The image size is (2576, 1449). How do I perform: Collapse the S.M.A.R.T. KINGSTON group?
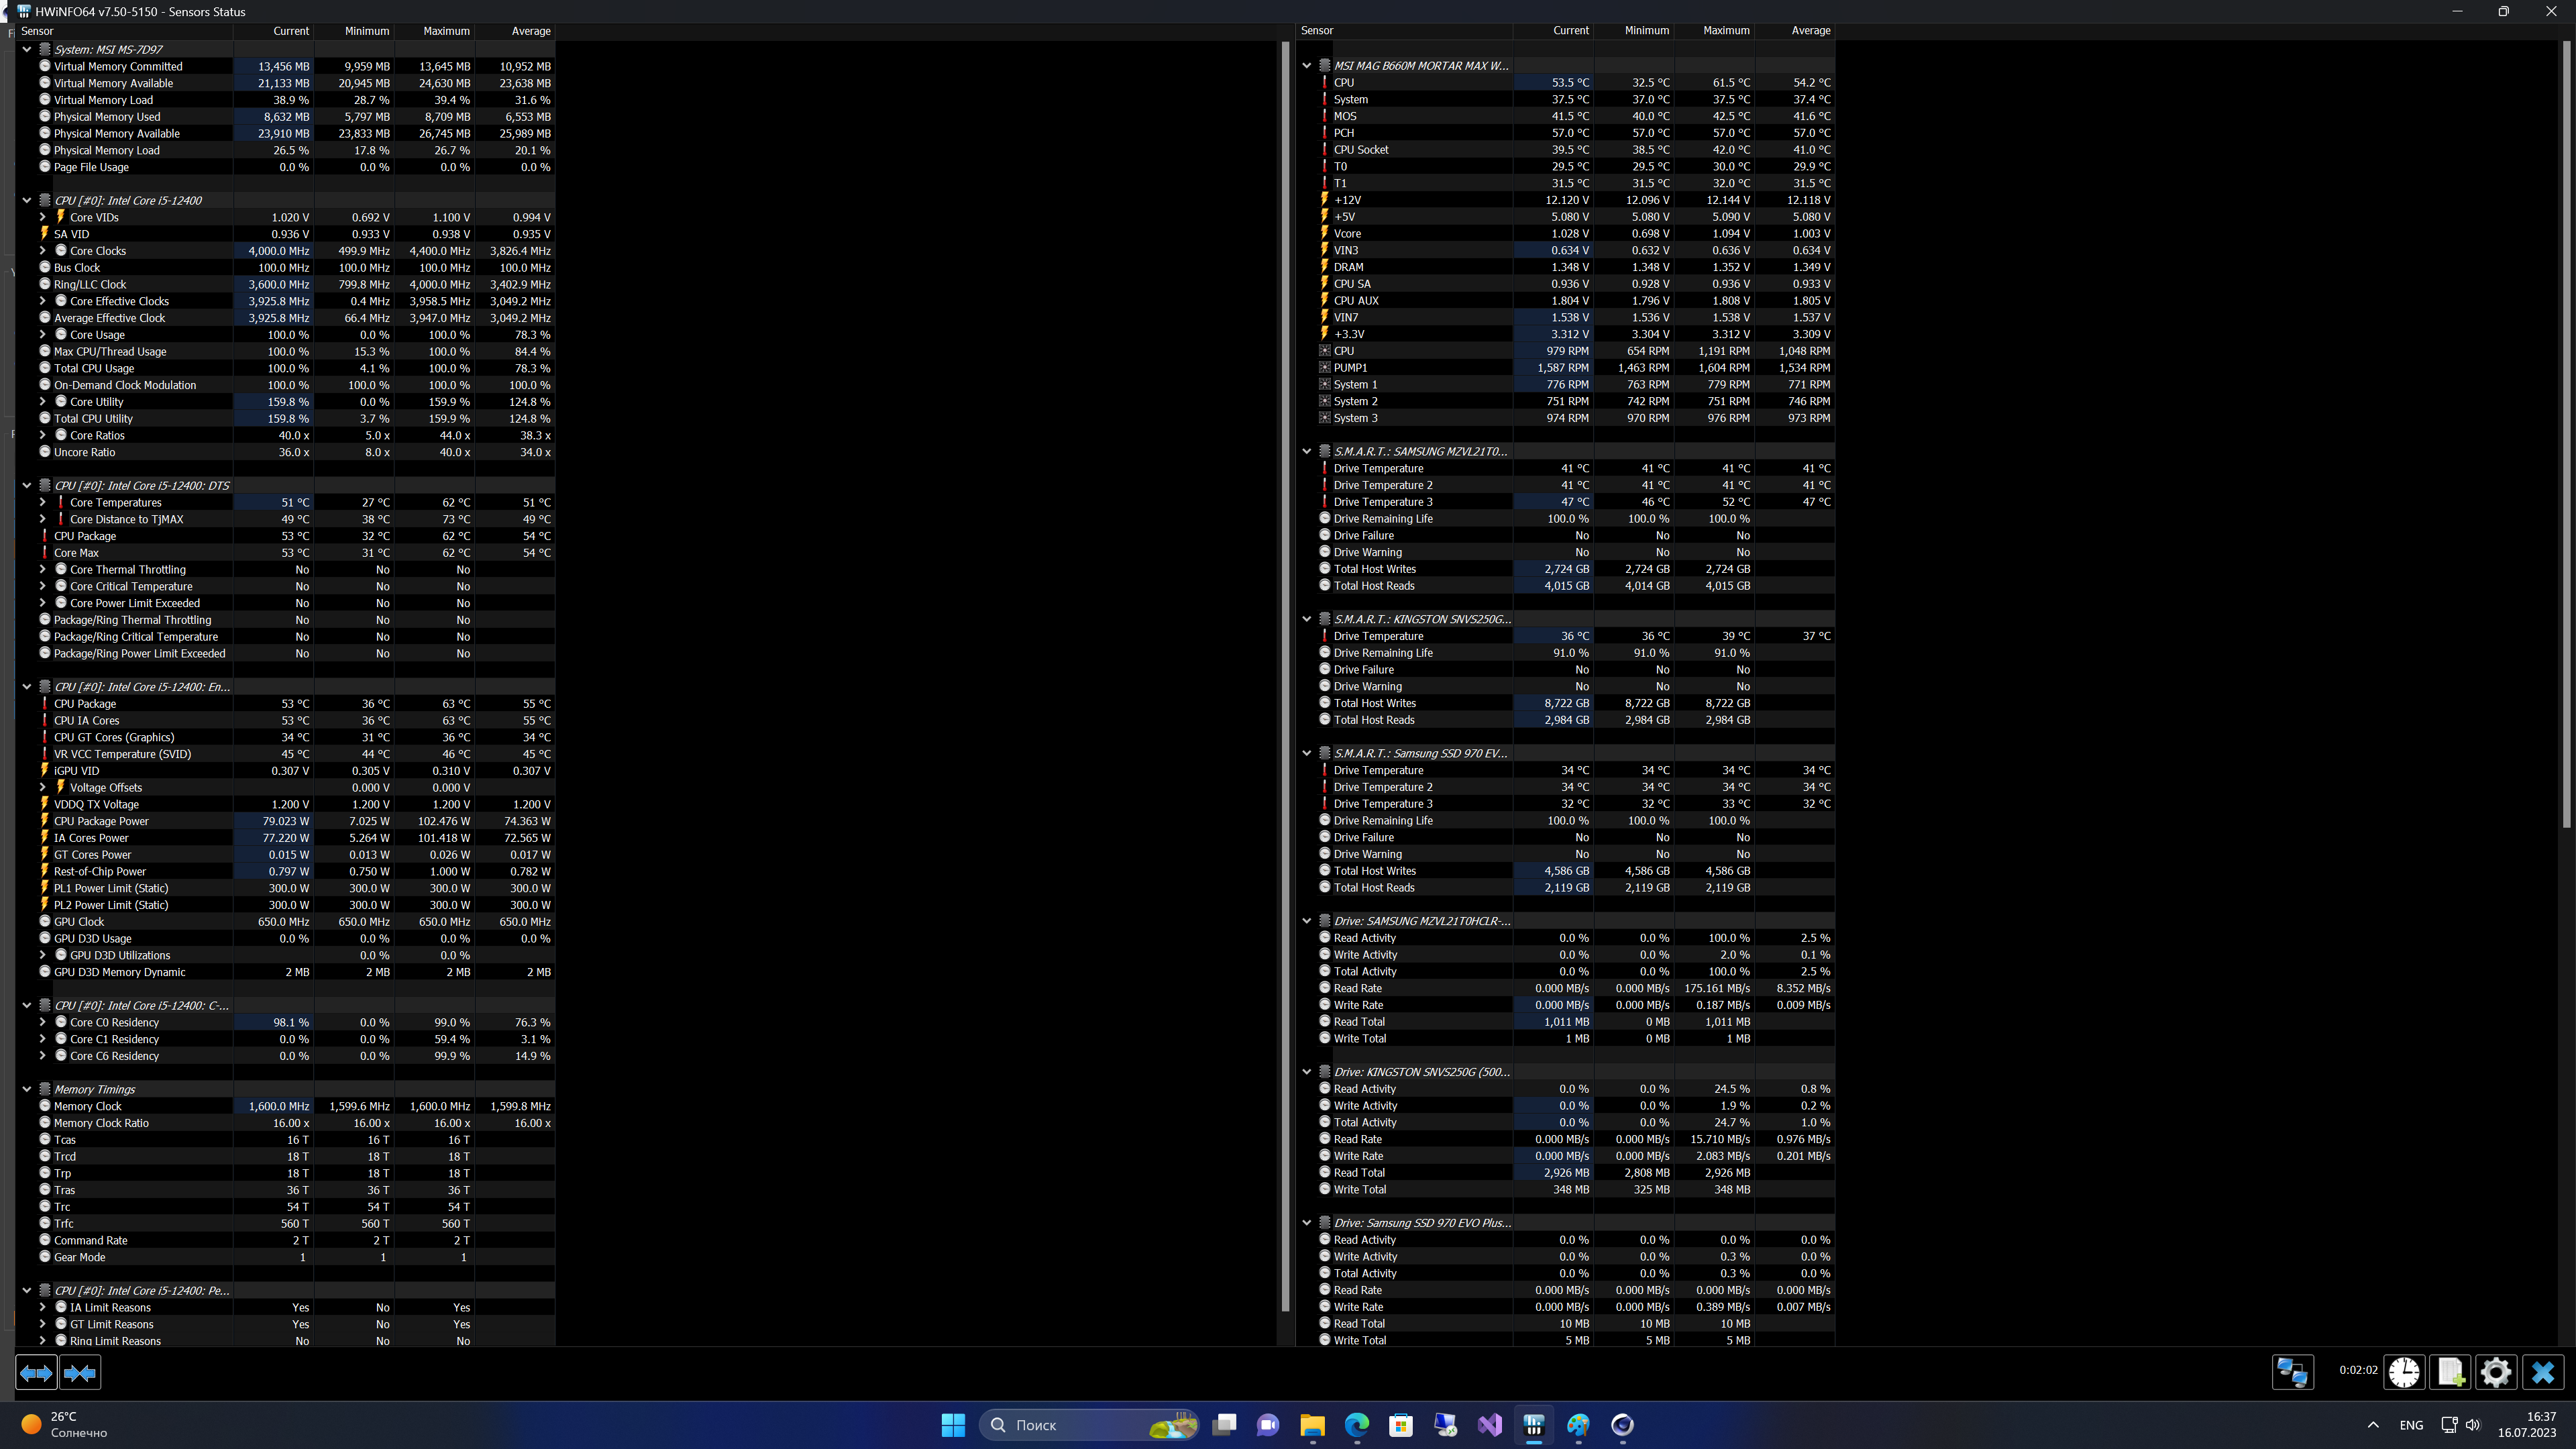[1306, 619]
